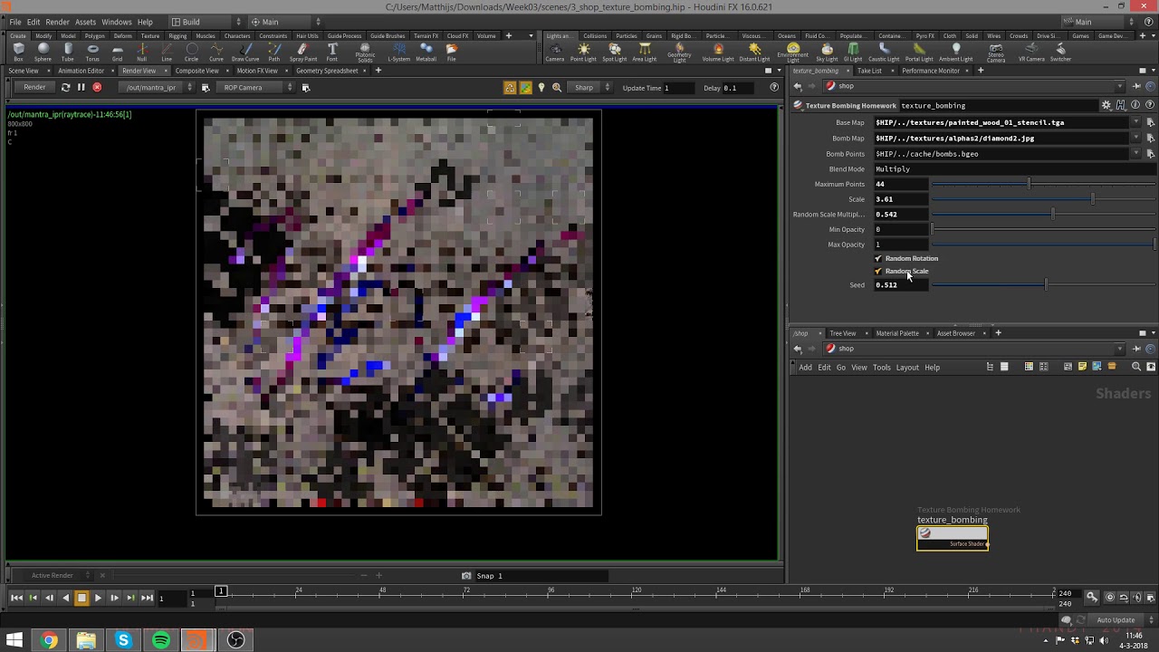
Task: Add an Area Light
Action: (x=644, y=53)
